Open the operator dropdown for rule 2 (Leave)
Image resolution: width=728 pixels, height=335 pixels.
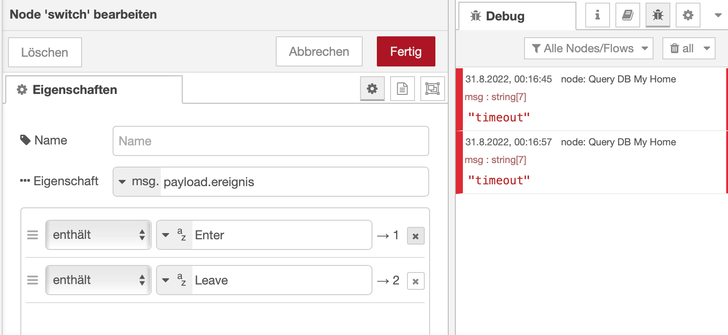click(98, 280)
